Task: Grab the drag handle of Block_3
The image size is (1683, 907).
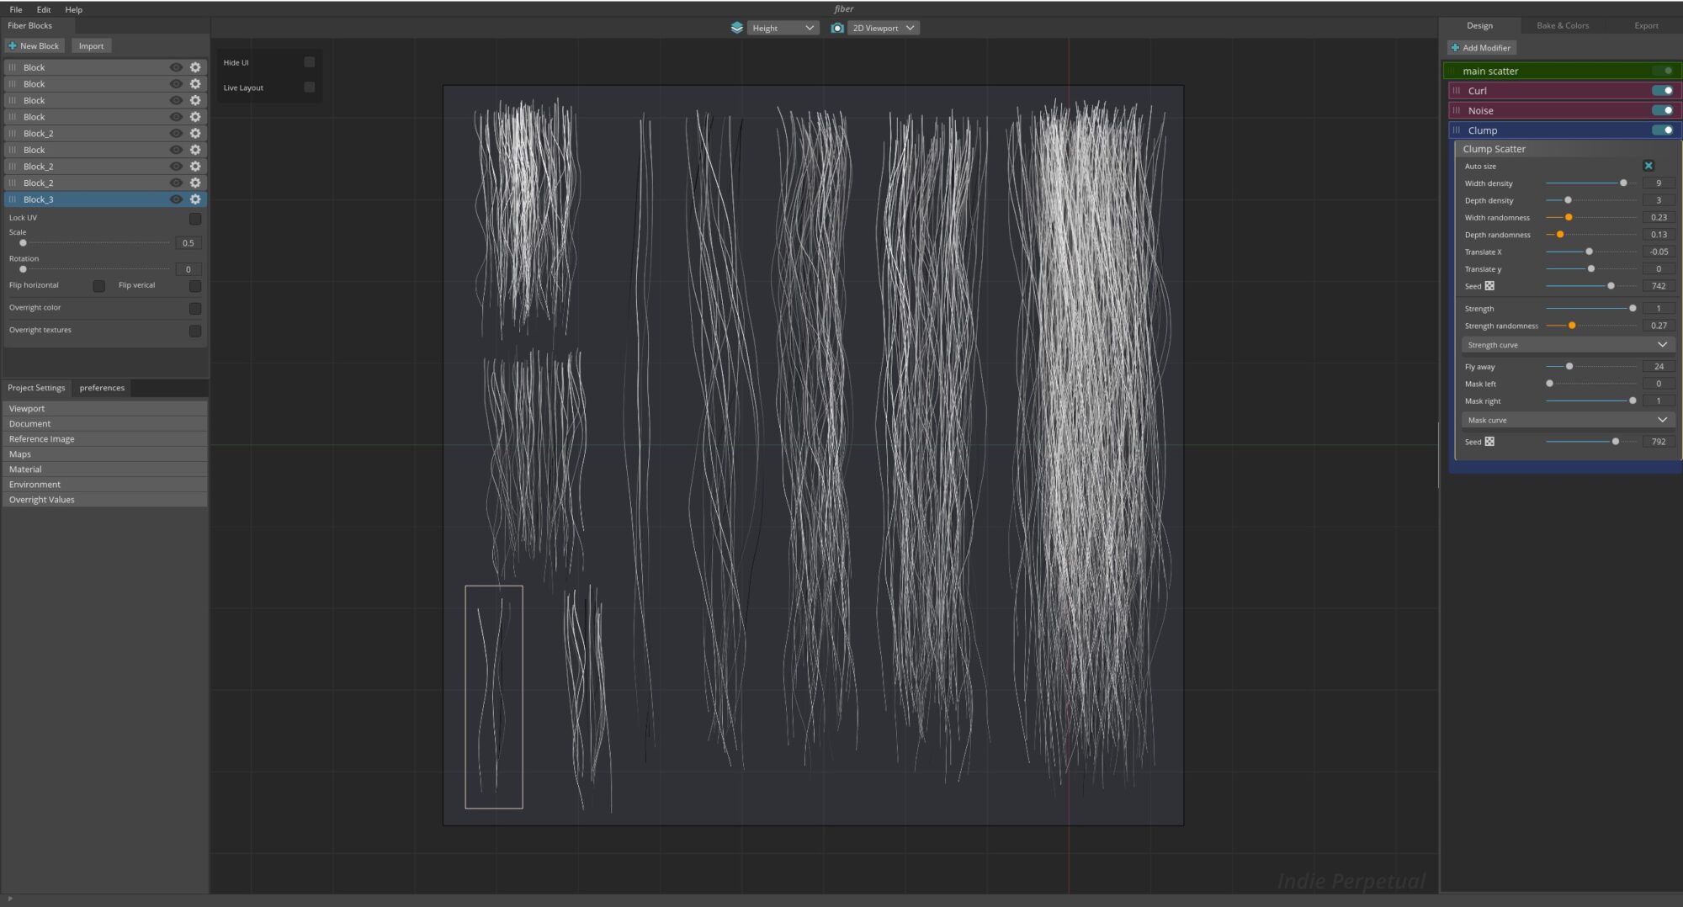Action: click(x=13, y=199)
